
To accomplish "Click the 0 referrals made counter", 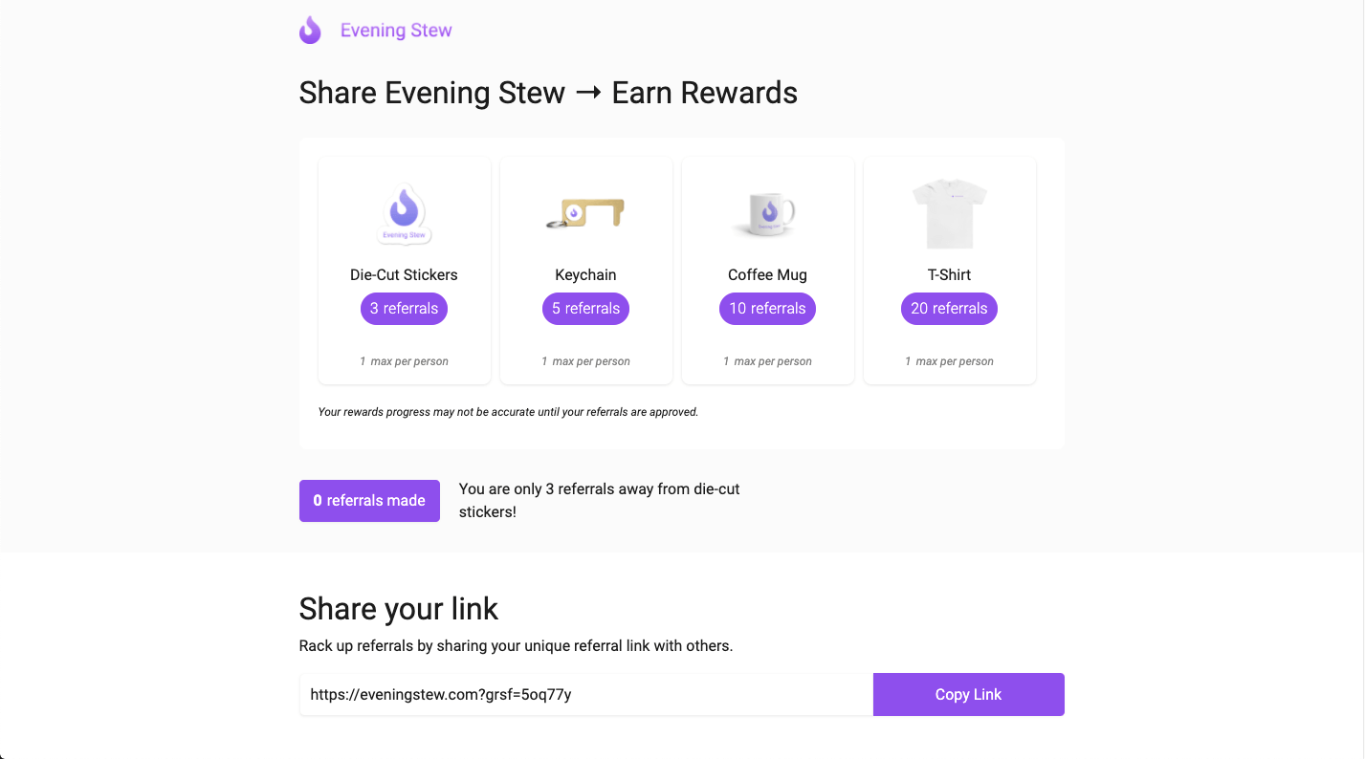I will (369, 501).
